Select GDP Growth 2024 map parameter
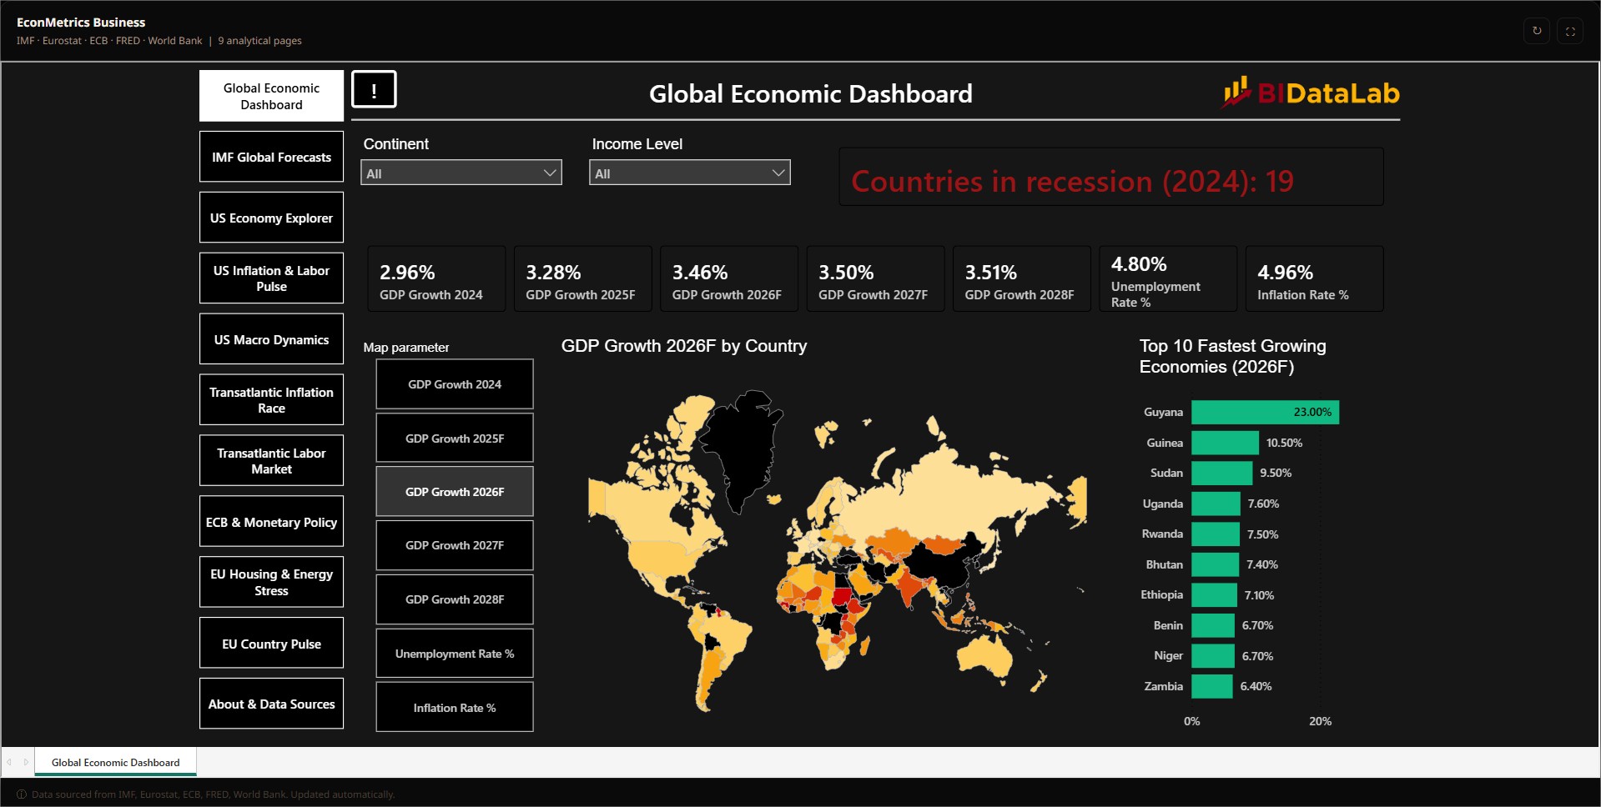Viewport: 1601px width, 807px height. (x=455, y=384)
